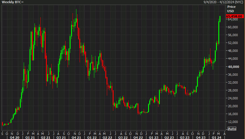245x139 pixels.
Task: Click the Q3 22 quarter label
Action: pos(123,138)
